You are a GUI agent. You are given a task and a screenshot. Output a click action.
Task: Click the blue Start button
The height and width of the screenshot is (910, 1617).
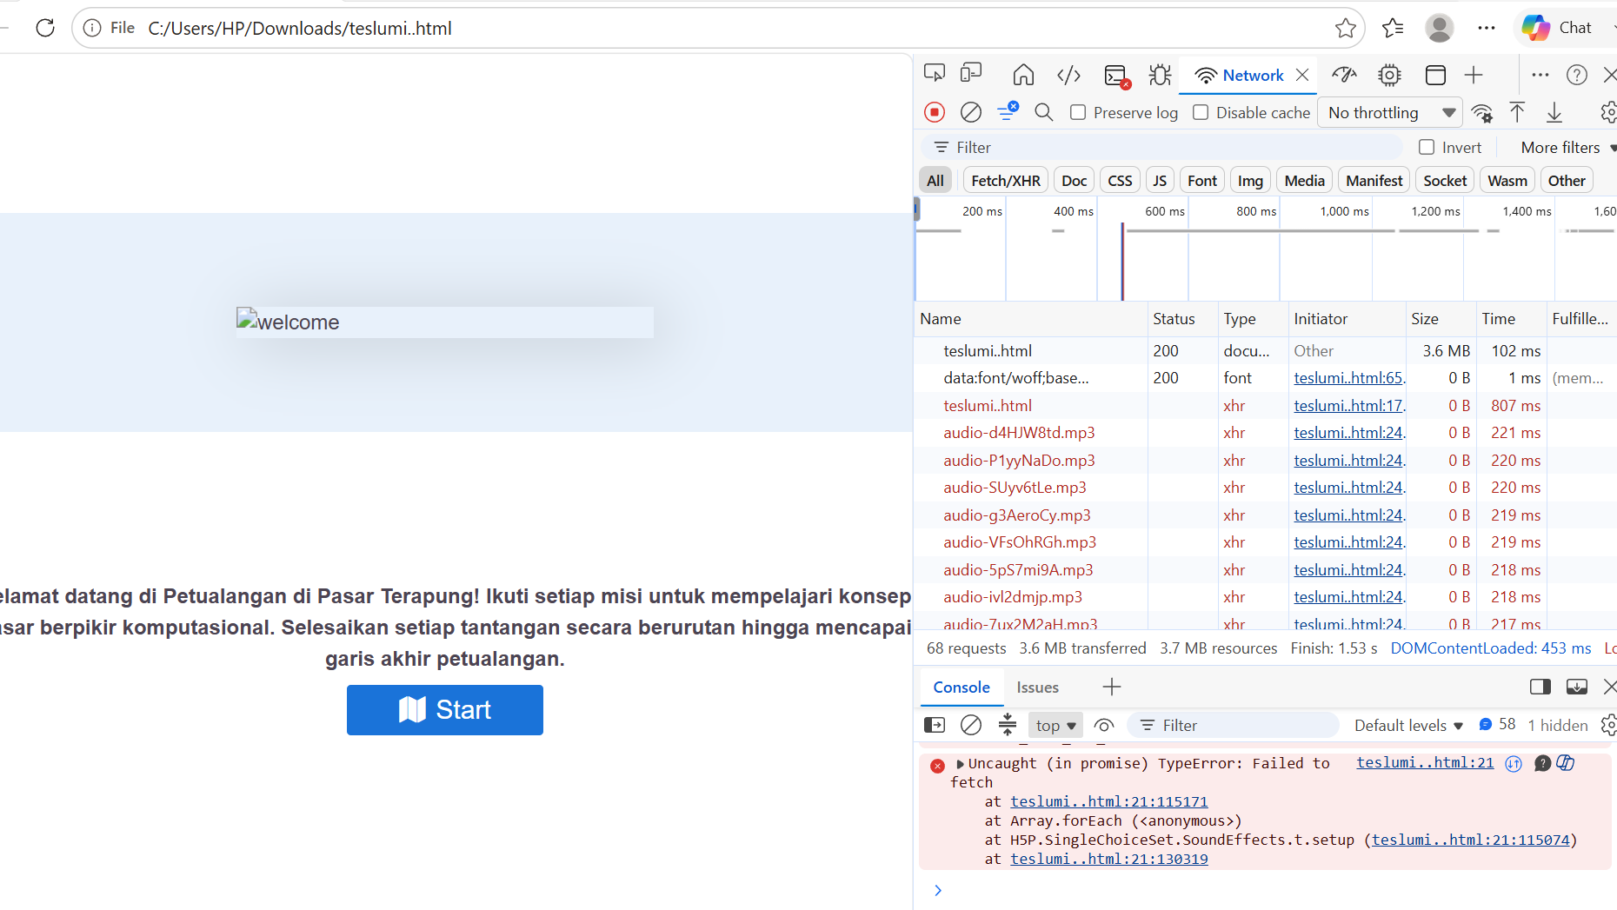point(445,710)
